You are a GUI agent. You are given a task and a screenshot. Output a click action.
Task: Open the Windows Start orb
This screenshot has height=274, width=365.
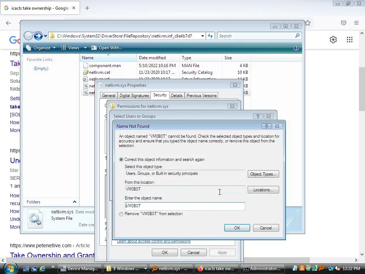[10, 268]
